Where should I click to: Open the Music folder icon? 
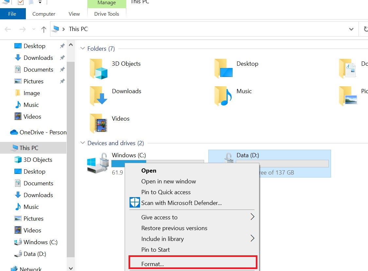(x=223, y=95)
